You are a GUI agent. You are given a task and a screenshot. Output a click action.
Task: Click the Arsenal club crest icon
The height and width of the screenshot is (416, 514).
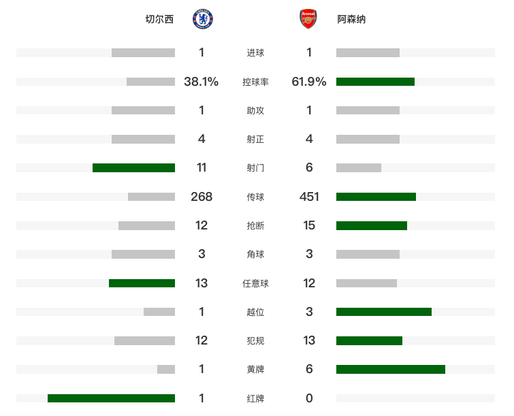tap(308, 19)
